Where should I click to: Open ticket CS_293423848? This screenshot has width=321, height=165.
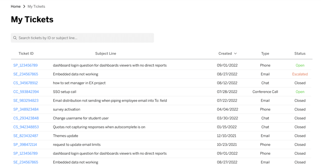pos(26,118)
